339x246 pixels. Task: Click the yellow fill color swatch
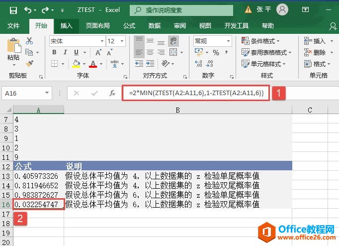click(77, 64)
